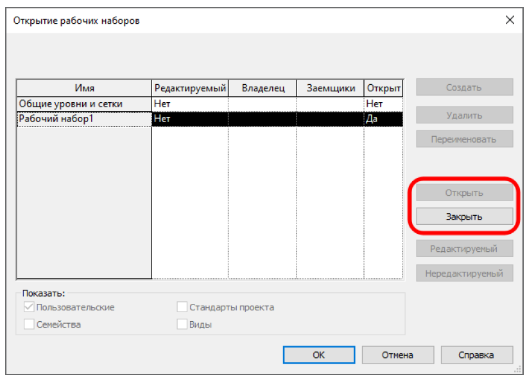Click the Переименовать button
The height and width of the screenshot is (379, 527).
(464, 139)
